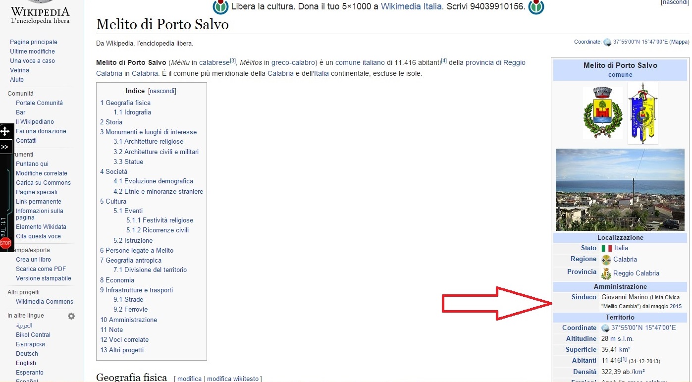Open Pagina principale in the sidebar

[34, 42]
